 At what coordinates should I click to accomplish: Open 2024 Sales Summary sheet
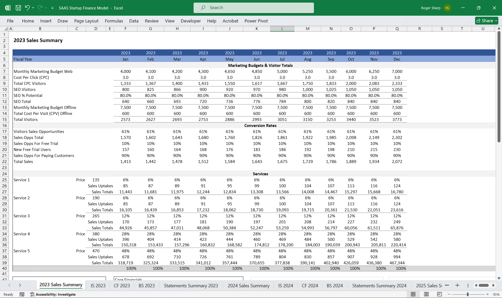pyautogui.click(x=249, y=286)
